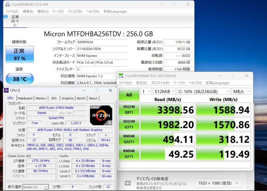Switch to the Graphics tab in CPU-Z

[68, 98]
